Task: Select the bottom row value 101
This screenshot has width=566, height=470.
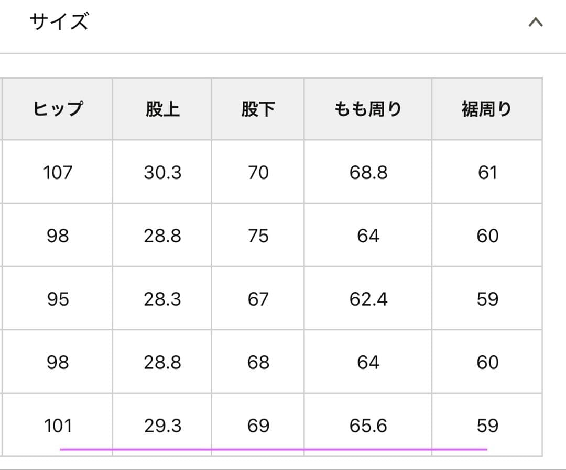Action: (58, 426)
